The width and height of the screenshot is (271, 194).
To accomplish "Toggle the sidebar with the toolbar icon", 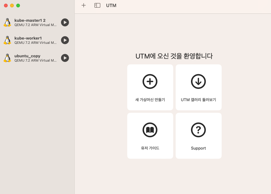I will tap(97, 5).
